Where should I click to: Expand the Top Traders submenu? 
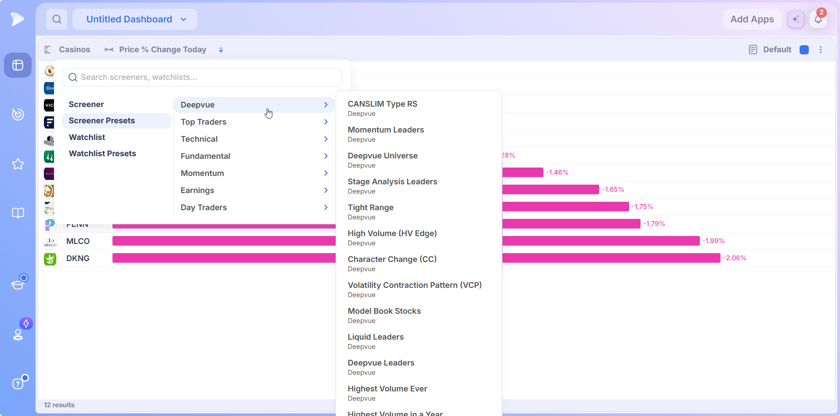pos(254,122)
